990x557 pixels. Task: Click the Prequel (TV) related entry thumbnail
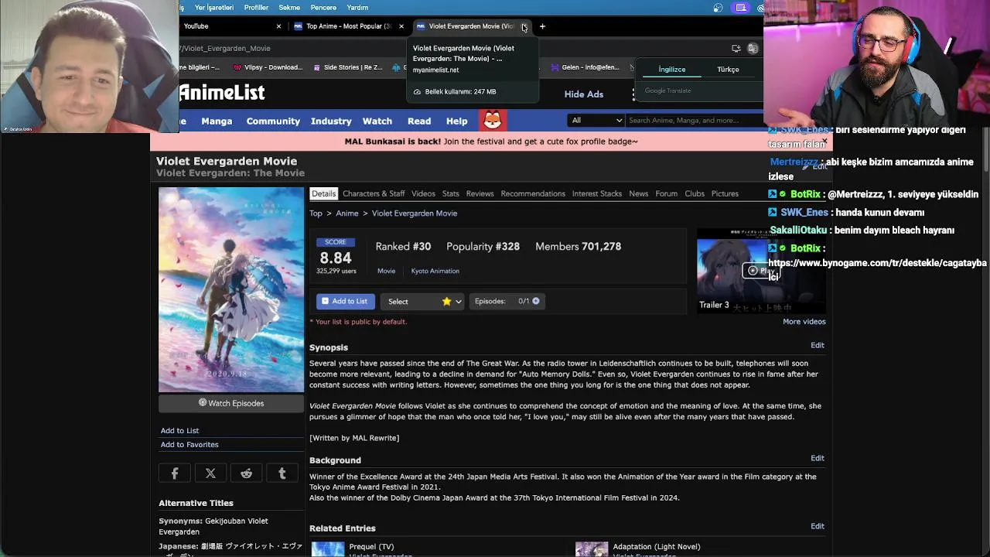click(x=328, y=549)
